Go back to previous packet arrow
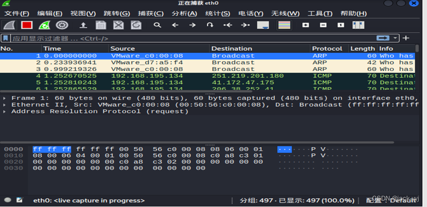Viewport: 427px width, 207px height. (175, 25)
